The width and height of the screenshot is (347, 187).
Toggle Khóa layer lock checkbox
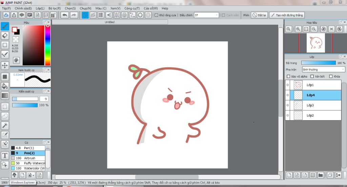tap(331, 76)
